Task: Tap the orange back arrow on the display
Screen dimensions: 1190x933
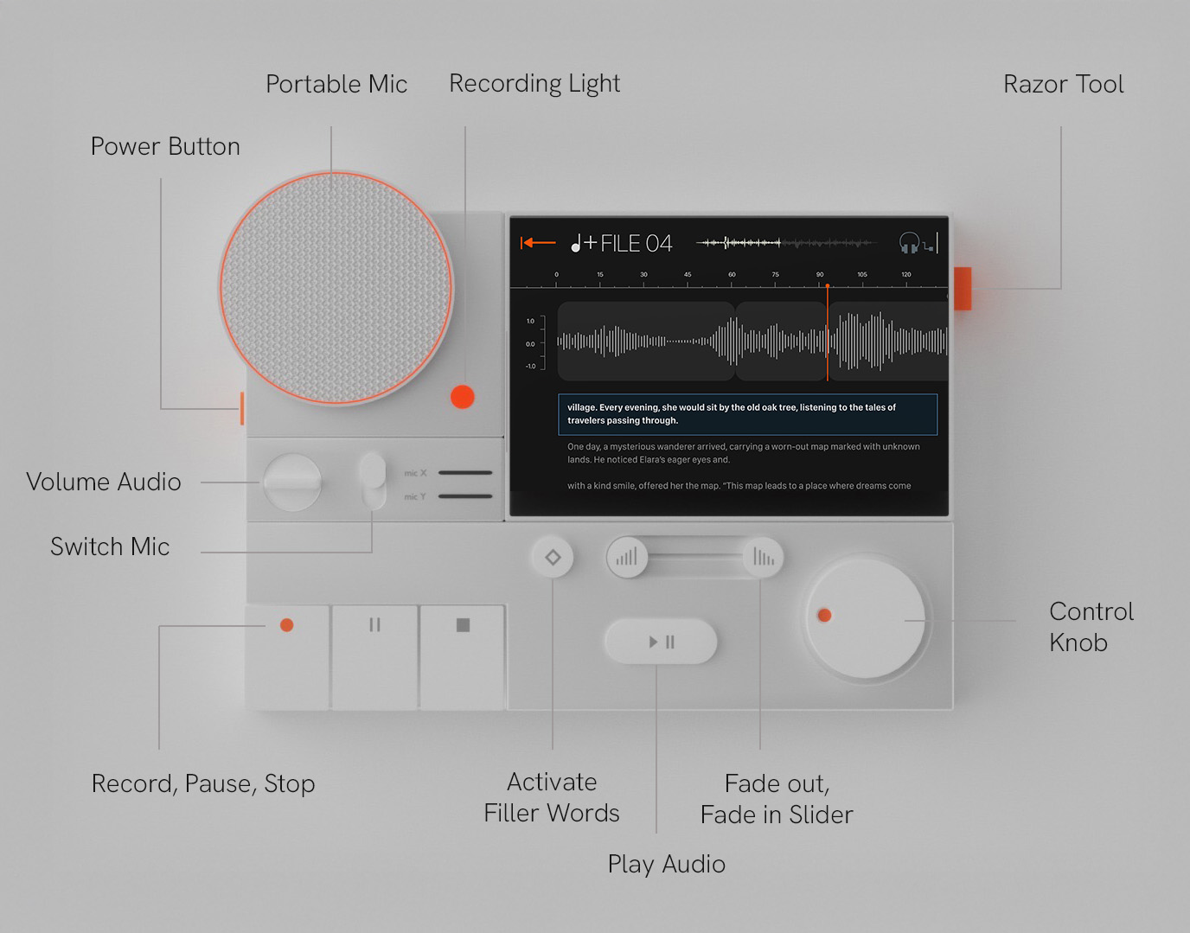Action: (x=538, y=243)
